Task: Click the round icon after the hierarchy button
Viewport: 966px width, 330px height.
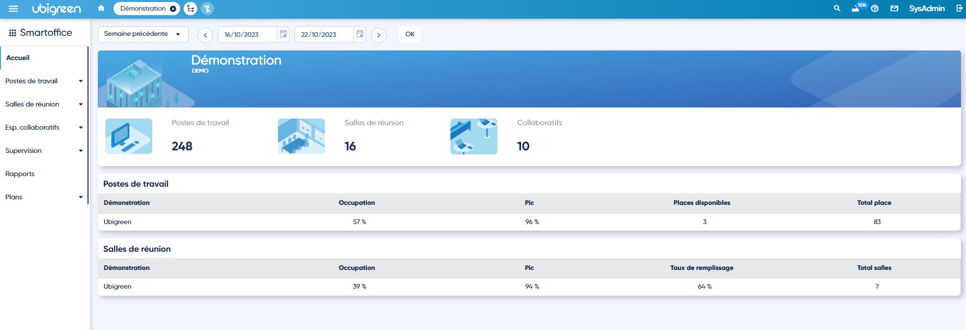Action: click(207, 9)
